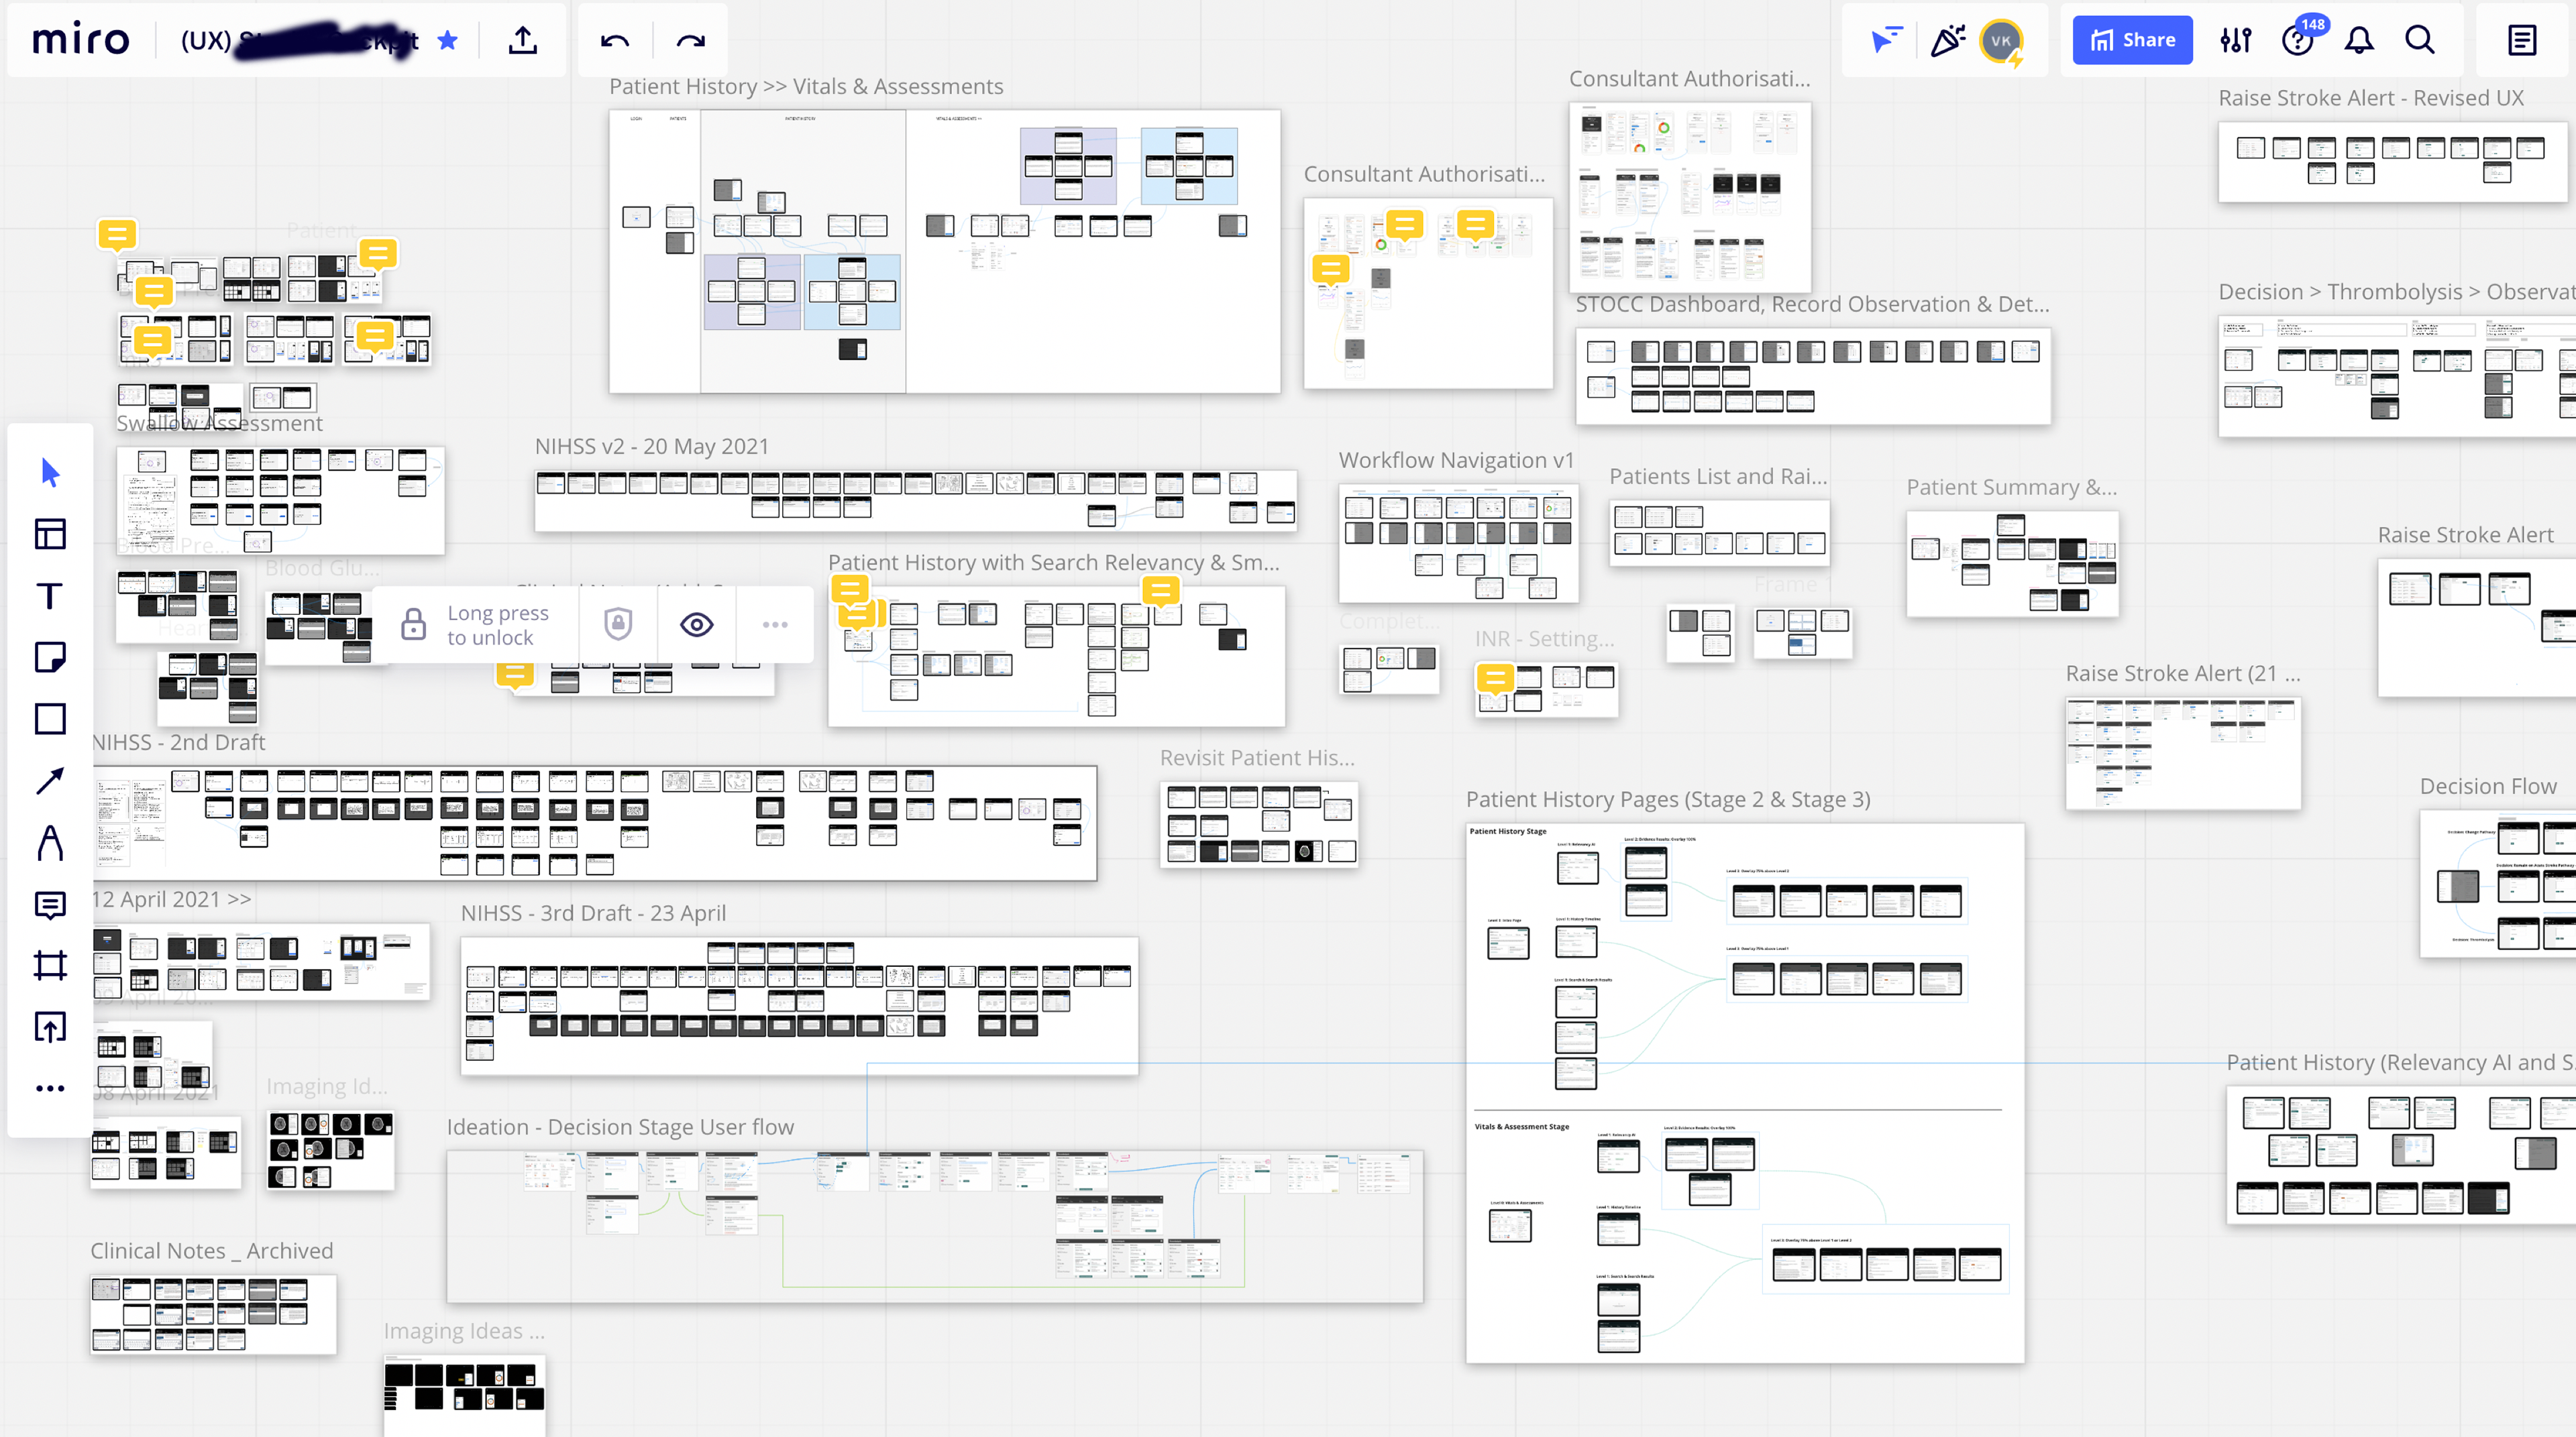Screen dimensions: 2576x1437
Task: Open the templates tool in sidebar
Action: (x=50, y=534)
